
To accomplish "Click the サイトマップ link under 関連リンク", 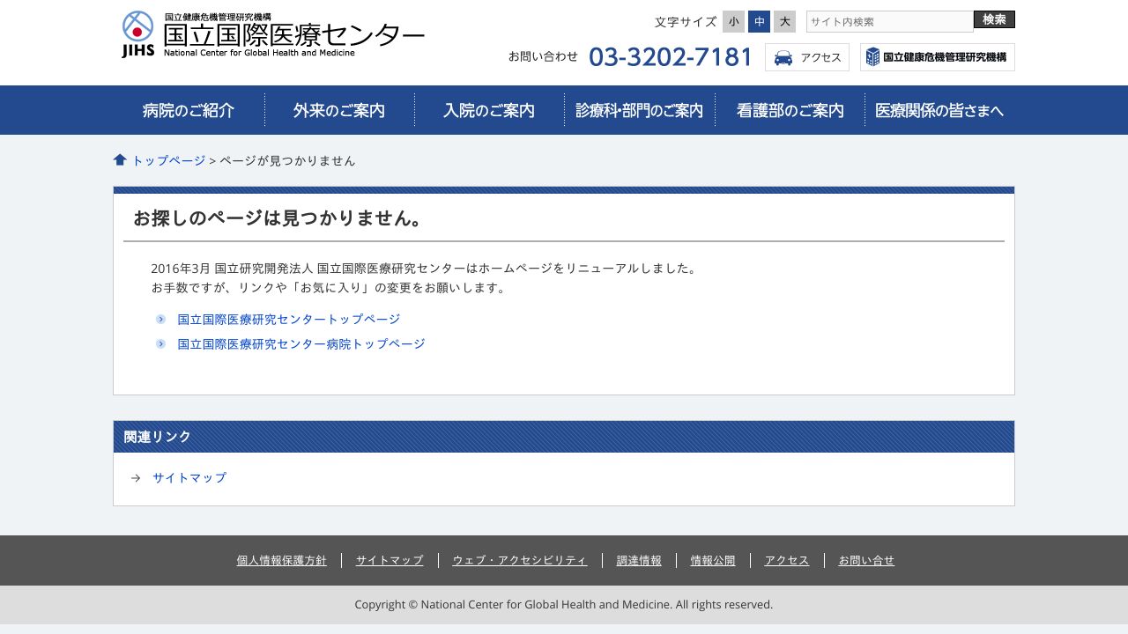I will (x=189, y=478).
